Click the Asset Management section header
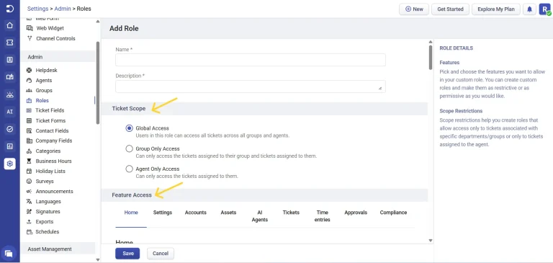 coord(58,249)
